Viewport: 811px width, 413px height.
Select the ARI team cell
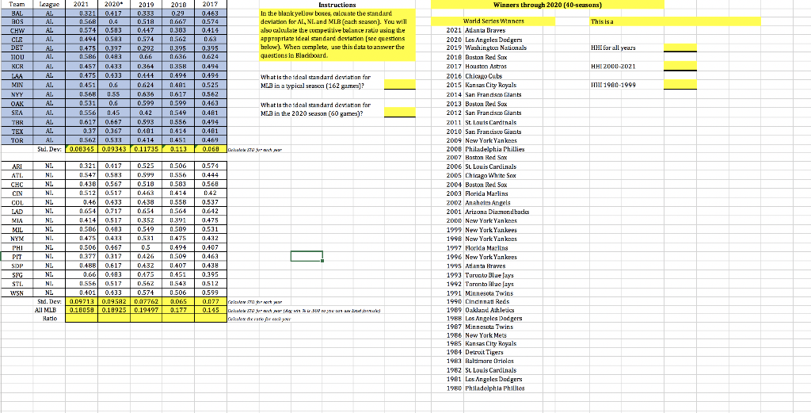point(17,165)
